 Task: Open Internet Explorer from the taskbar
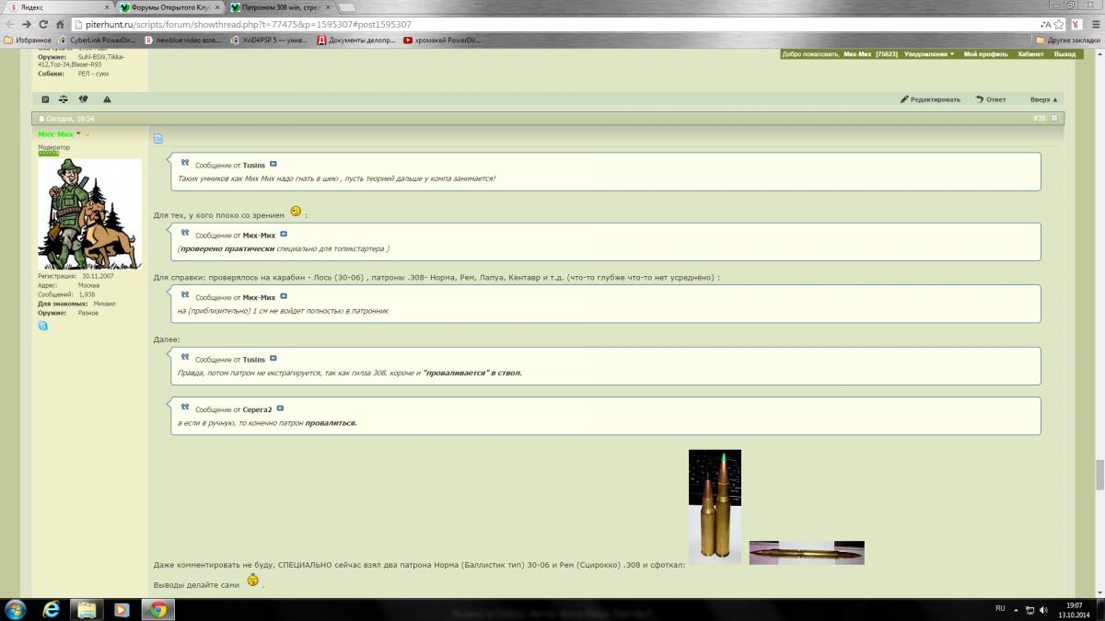tap(51, 609)
